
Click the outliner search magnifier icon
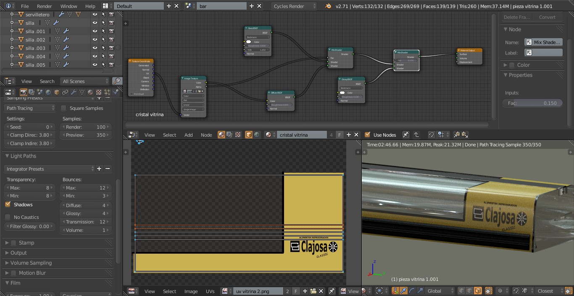(x=117, y=81)
